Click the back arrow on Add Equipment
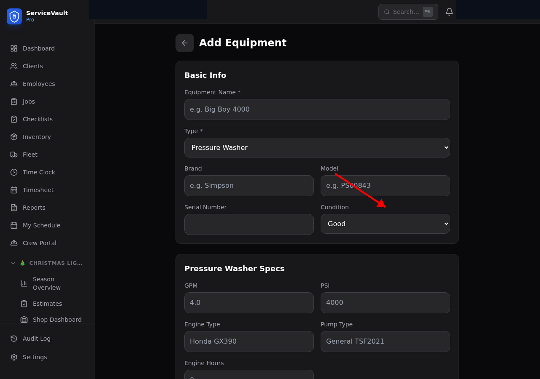Screen dimensions: 540x379 184,43
